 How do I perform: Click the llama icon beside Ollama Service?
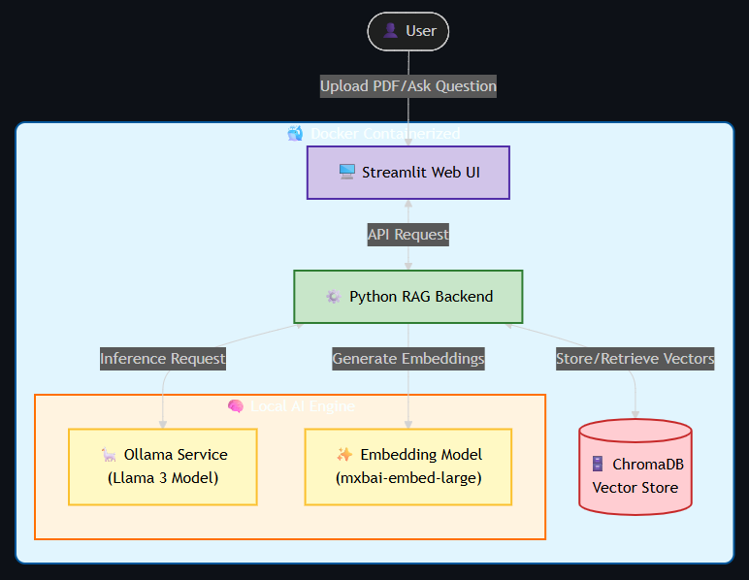(x=109, y=455)
